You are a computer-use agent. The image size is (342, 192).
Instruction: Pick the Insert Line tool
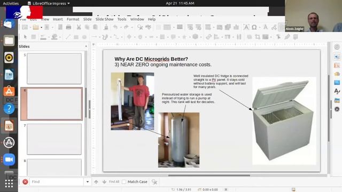pos(68,37)
